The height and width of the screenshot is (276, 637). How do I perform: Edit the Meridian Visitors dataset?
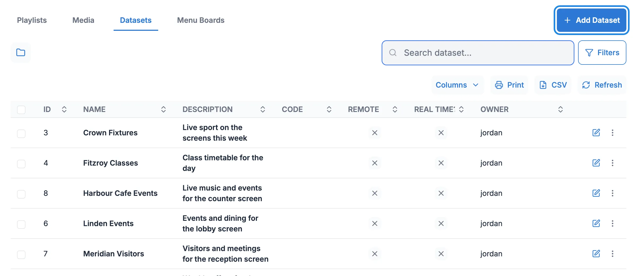pyautogui.click(x=596, y=254)
